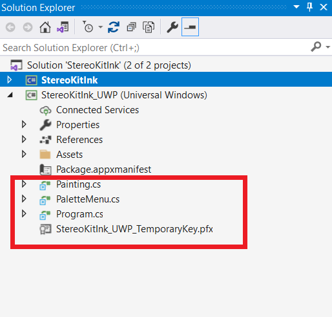Select the StereoKitInk project
The height and width of the screenshot is (317, 332).
click(70, 80)
